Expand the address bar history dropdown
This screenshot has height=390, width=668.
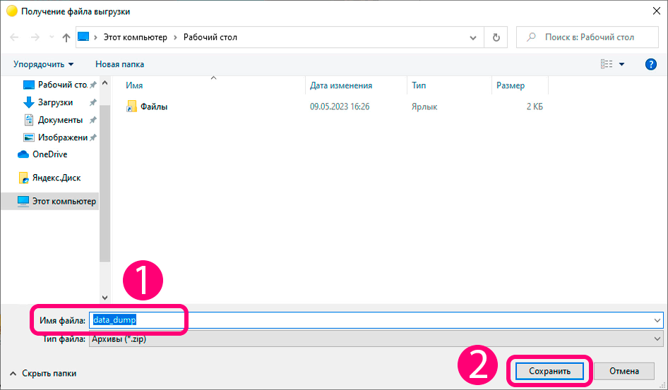(x=473, y=37)
